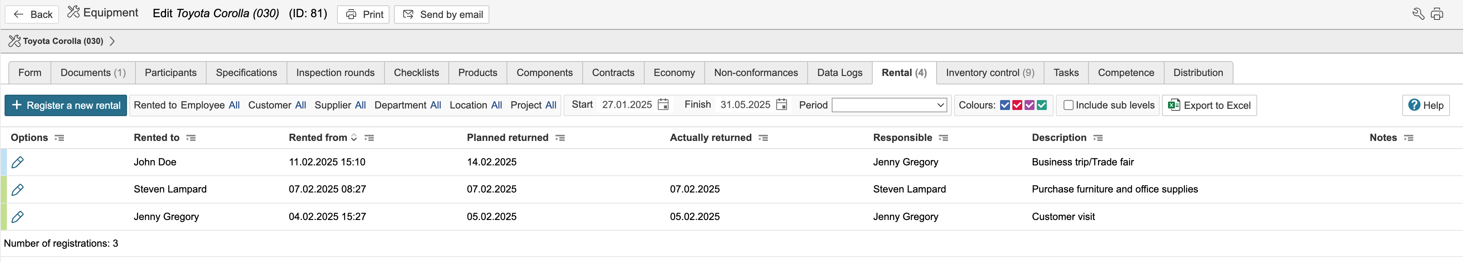
Task: Toggle the blue colour checkbox
Action: tap(1005, 105)
